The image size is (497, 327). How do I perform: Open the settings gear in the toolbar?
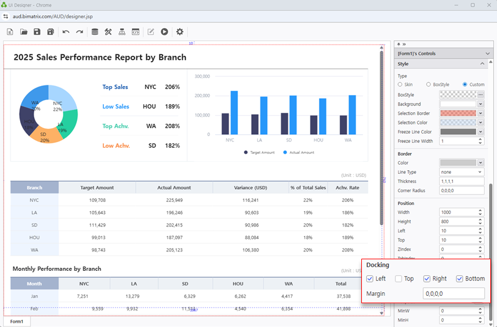click(180, 32)
